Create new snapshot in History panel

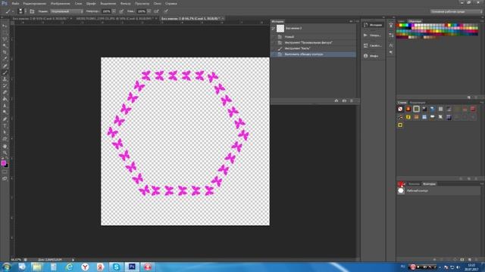point(344,100)
